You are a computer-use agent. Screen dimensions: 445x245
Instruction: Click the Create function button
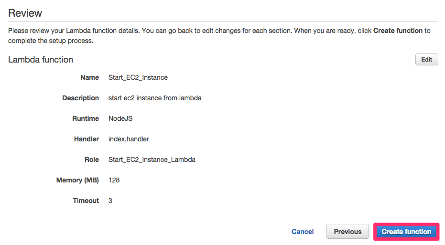pos(406,232)
